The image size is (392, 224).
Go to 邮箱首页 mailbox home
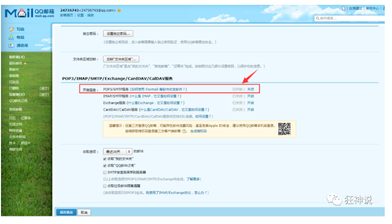pos(67,15)
